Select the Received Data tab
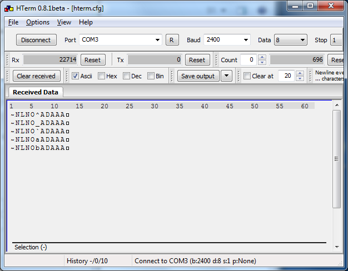 pyautogui.click(x=36, y=92)
